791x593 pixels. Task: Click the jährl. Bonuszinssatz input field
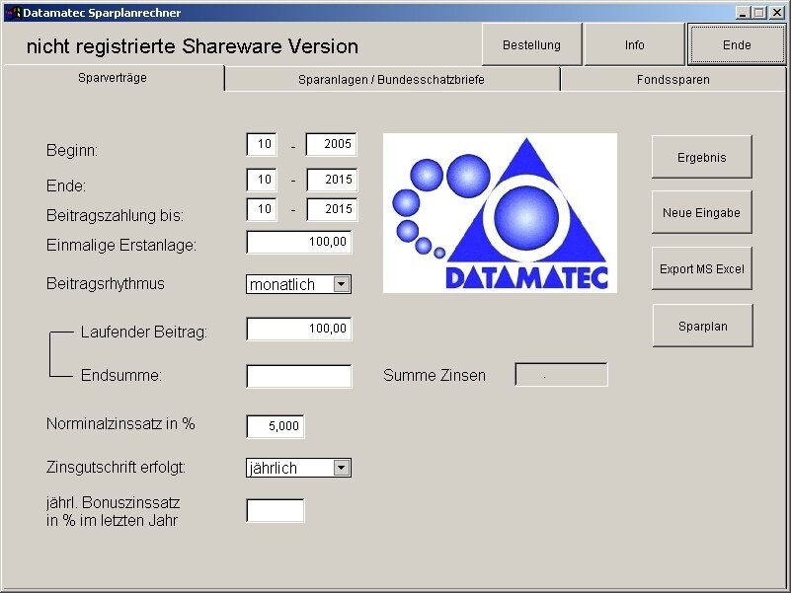coord(276,510)
